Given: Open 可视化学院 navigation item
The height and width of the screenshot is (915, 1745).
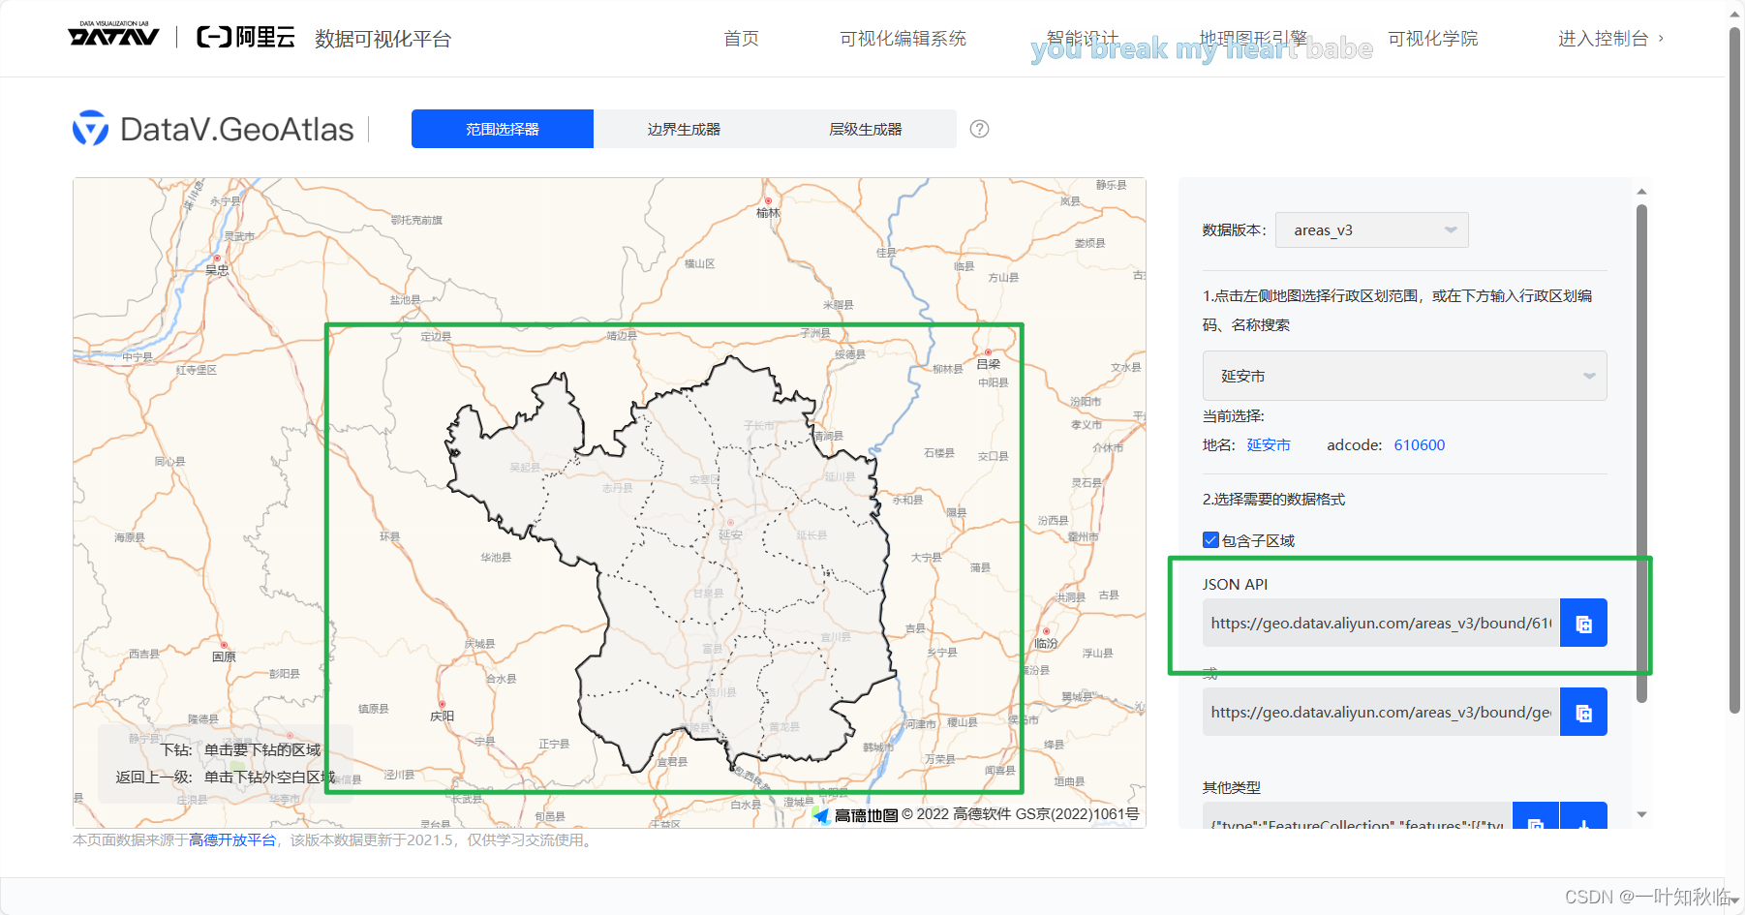Looking at the screenshot, I should pos(1432,39).
